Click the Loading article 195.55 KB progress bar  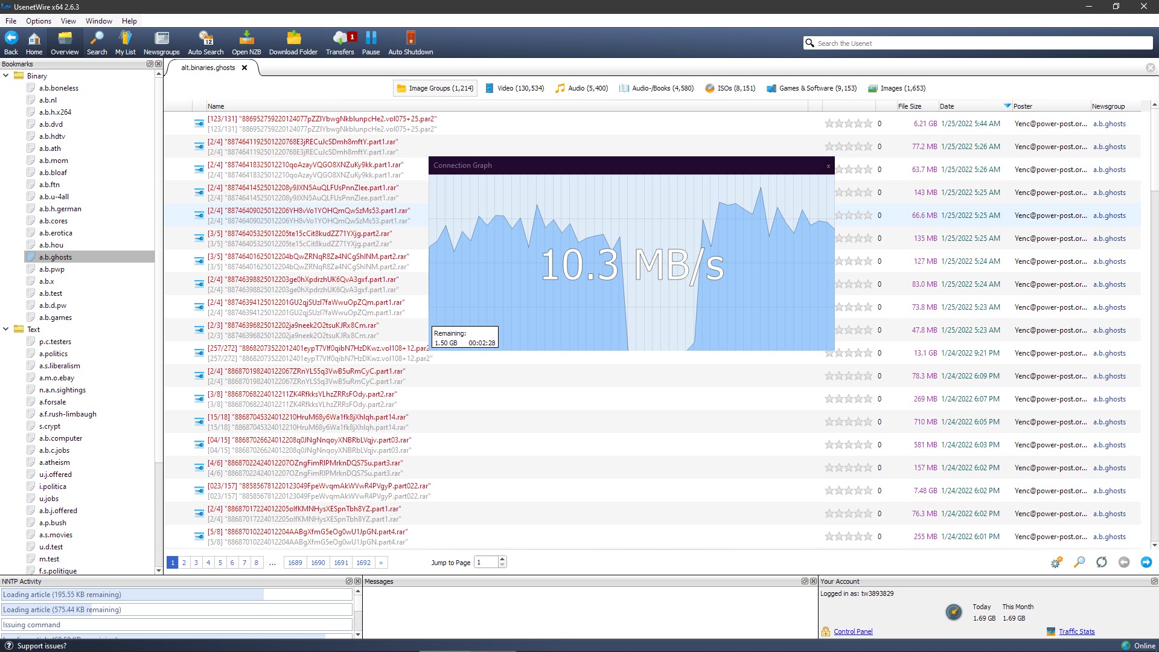pyautogui.click(x=176, y=595)
